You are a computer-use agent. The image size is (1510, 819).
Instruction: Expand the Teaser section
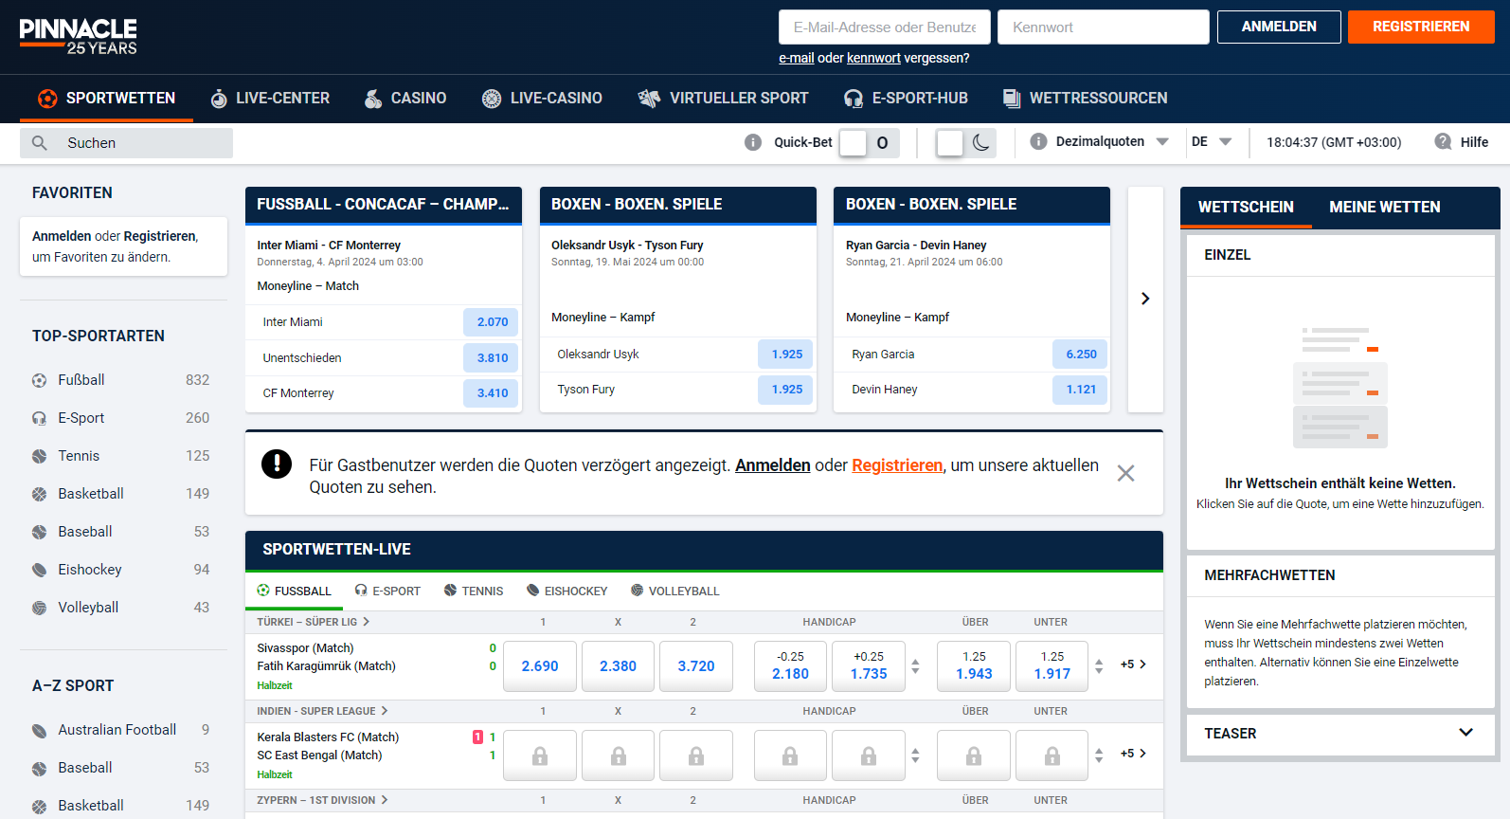pyautogui.click(x=1340, y=734)
